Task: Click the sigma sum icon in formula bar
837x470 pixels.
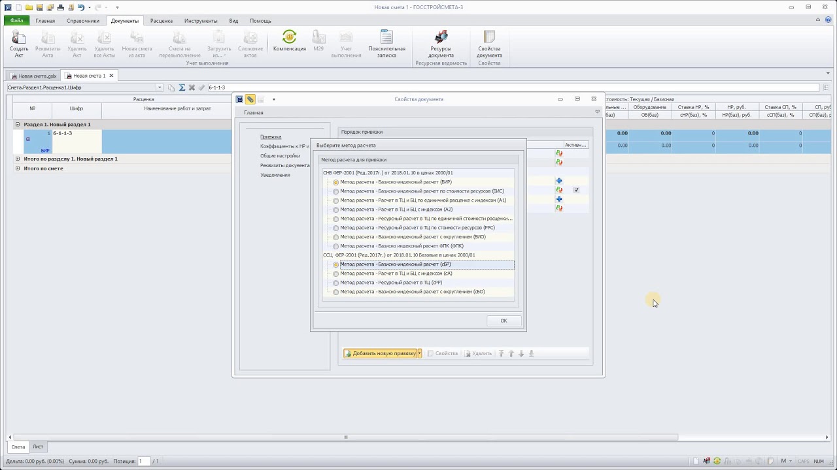Action: pyautogui.click(x=182, y=87)
